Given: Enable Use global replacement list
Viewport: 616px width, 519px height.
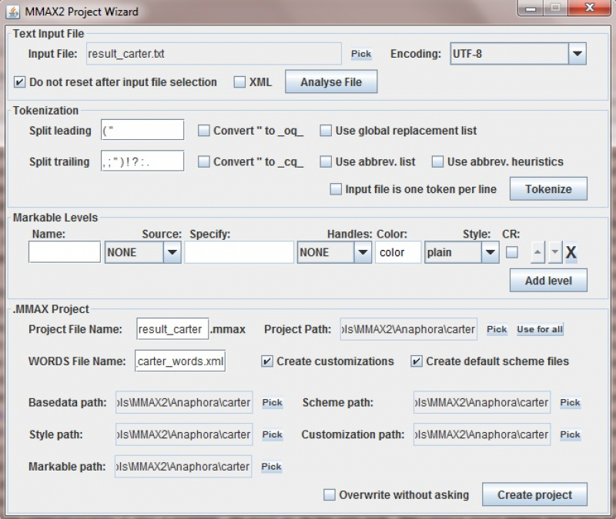Looking at the screenshot, I should click(x=326, y=131).
